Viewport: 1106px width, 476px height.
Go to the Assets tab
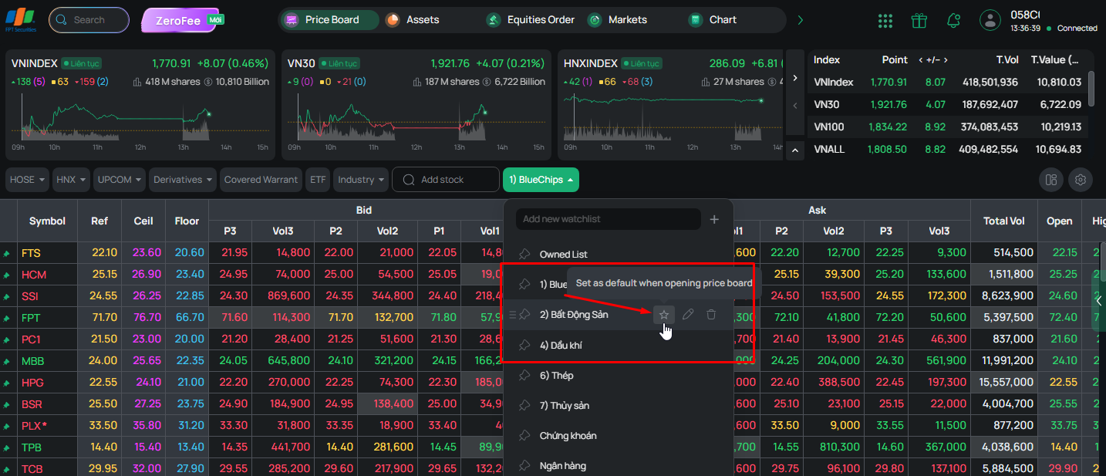pyautogui.click(x=414, y=20)
